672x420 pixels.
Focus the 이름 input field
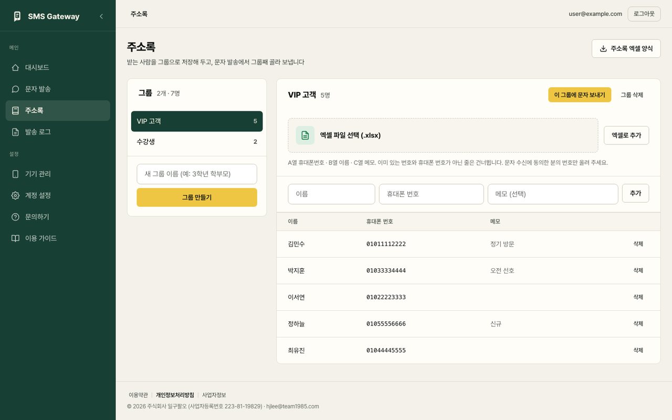click(332, 194)
